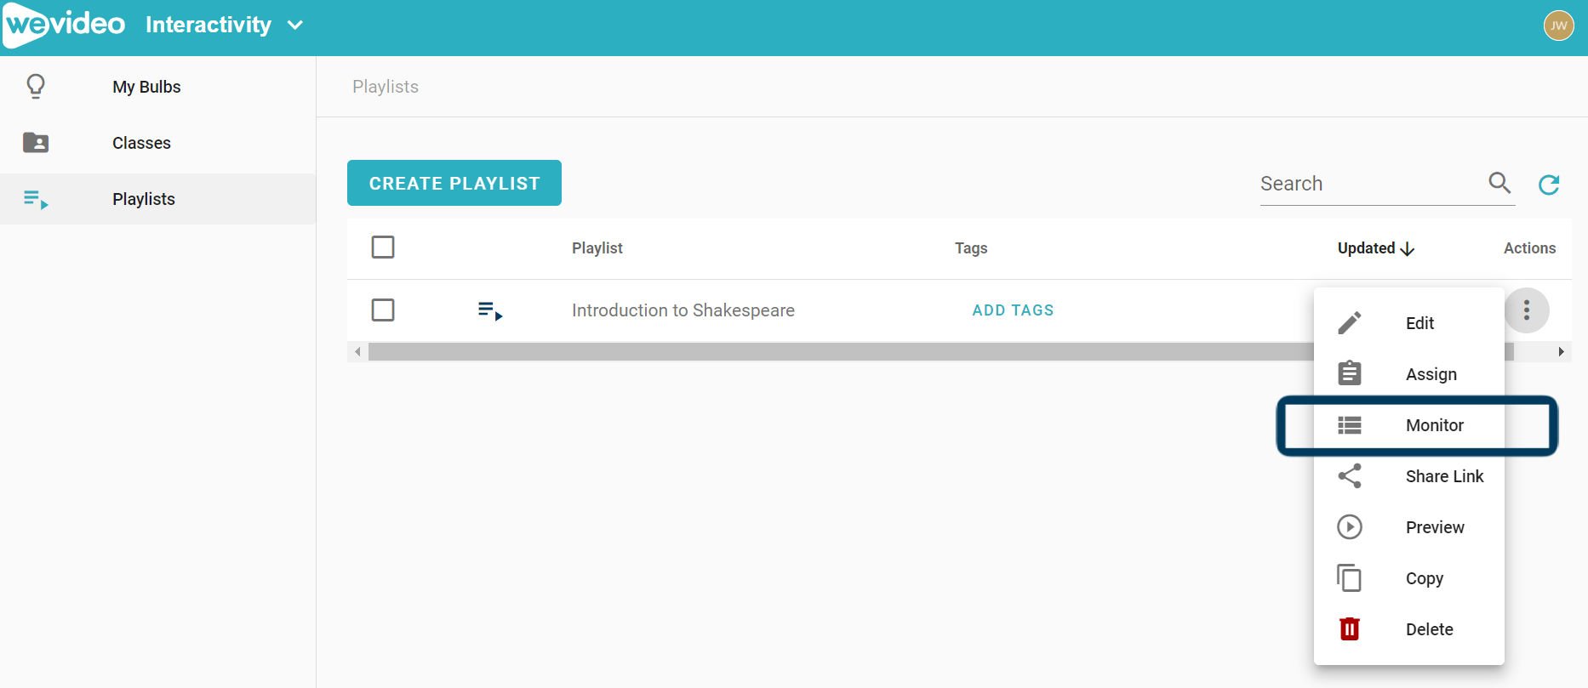Click the Classes folder icon
The width and height of the screenshot is (1588, 688).
36,143
